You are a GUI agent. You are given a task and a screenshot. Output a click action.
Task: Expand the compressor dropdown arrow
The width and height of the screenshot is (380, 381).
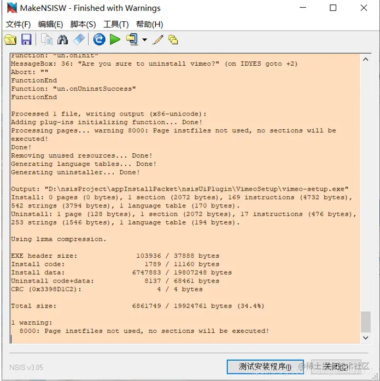[x=145, y=39]
